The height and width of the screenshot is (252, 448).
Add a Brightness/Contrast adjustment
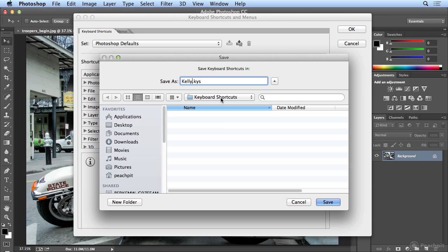pyautogui.click(x=390, y=89)
